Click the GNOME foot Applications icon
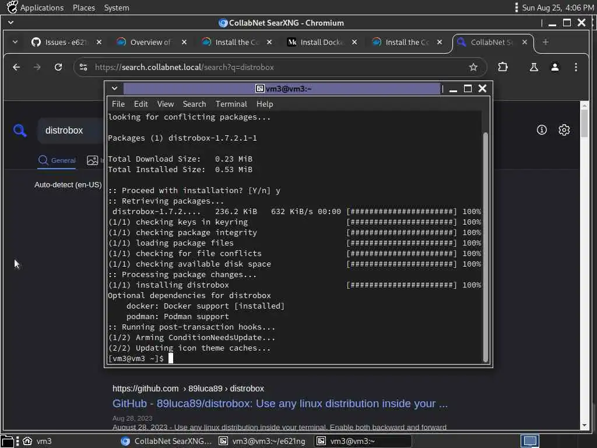The width and height of the screenshot is (597, 448). (x=12, y=7)
